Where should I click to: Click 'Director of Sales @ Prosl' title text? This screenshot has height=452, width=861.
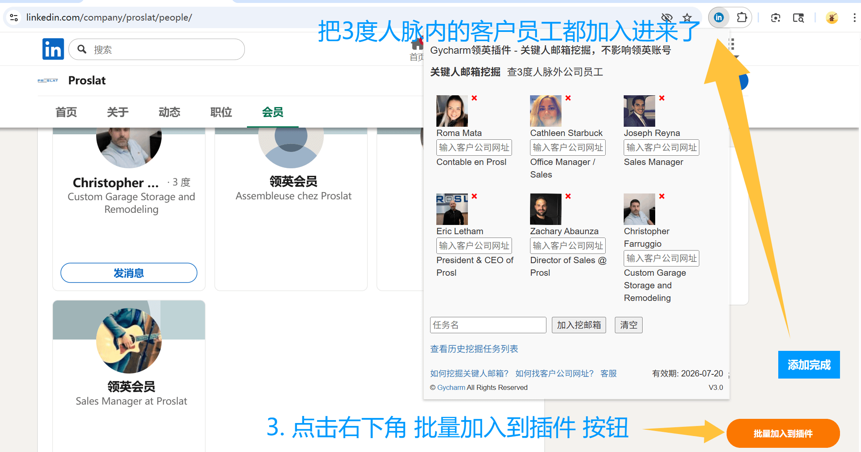pos(568,266)
